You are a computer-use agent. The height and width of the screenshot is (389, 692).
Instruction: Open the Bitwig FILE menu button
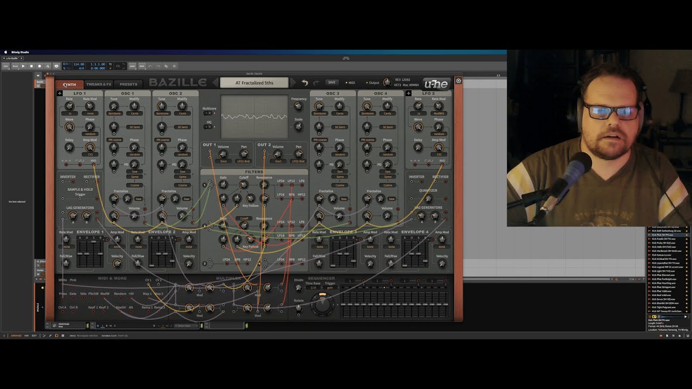point(5,66)
